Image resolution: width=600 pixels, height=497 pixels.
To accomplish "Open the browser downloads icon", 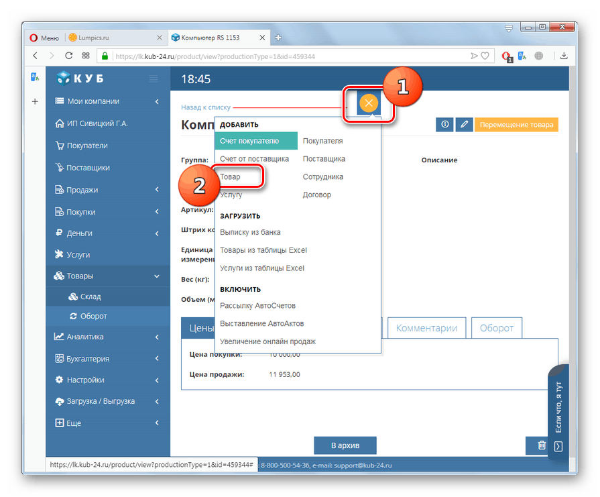I will [x=564, y=56].
